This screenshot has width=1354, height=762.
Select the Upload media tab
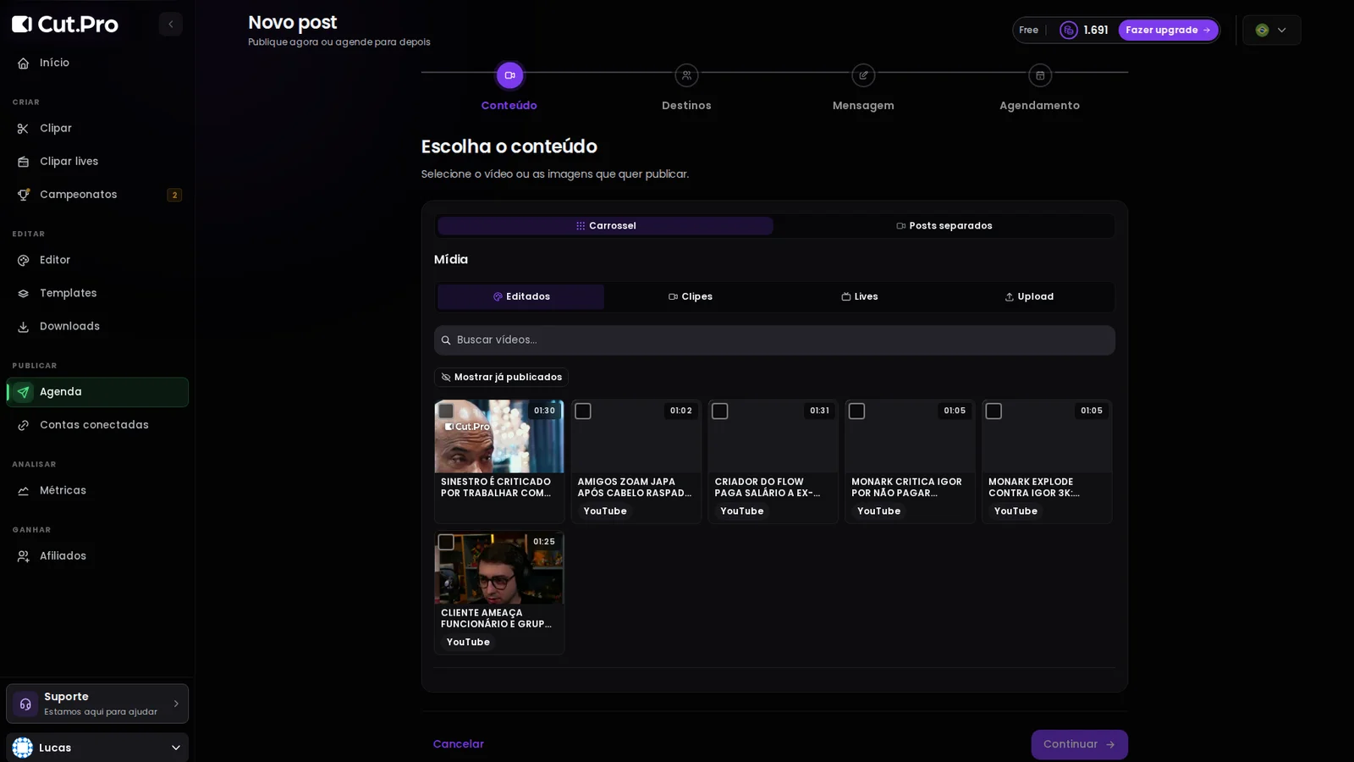1029,297
